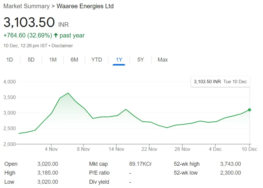Switch to the 1M range tab

[53, 60]
